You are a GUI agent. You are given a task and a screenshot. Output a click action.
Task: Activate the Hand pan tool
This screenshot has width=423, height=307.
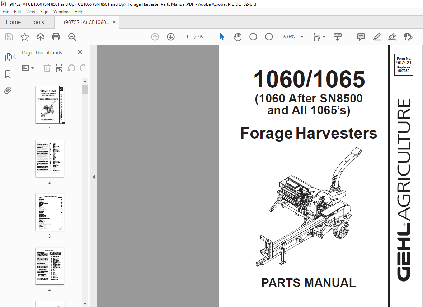tap(238, 37)
